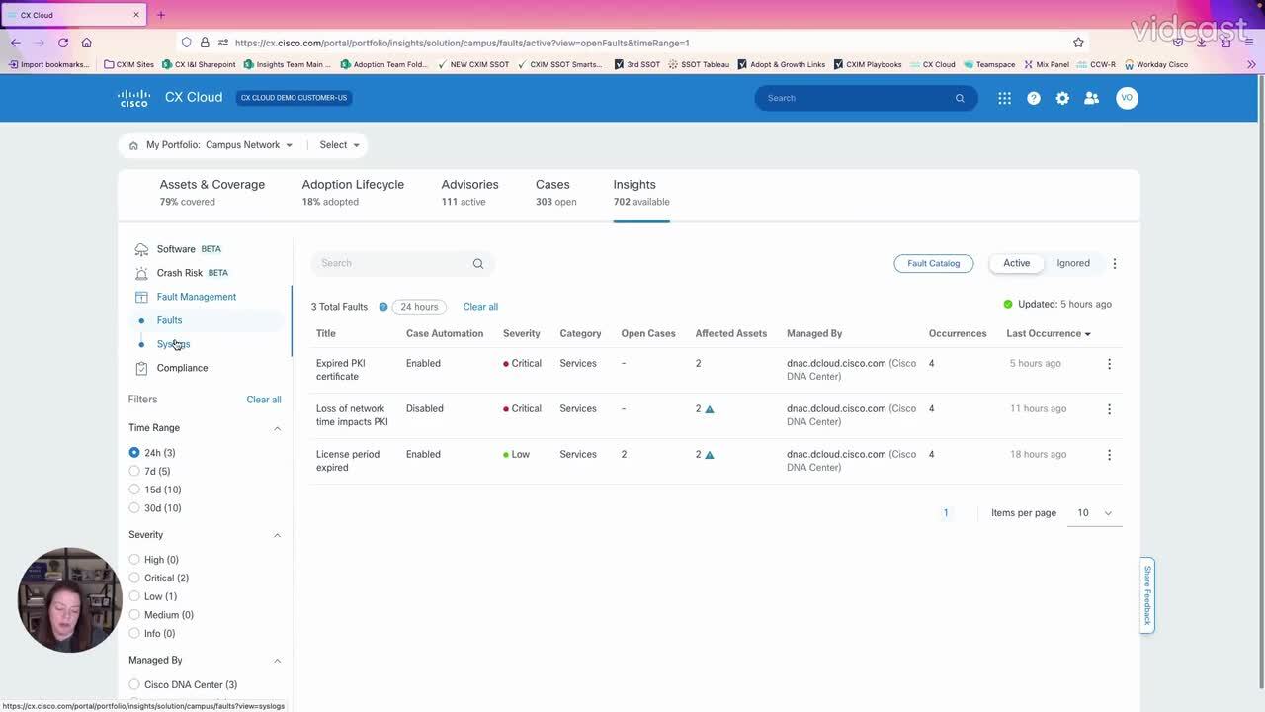Open the settings gear in the header
This screenshot has height=712, width=1265.
coord(1062,97)
